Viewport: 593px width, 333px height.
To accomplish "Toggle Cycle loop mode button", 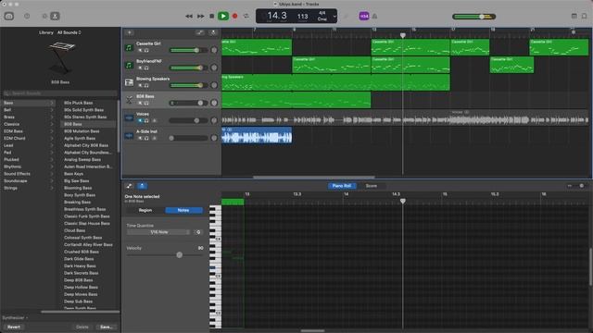I will 246,17.
